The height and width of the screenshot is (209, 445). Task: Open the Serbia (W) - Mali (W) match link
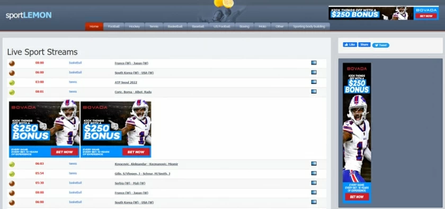130,183
